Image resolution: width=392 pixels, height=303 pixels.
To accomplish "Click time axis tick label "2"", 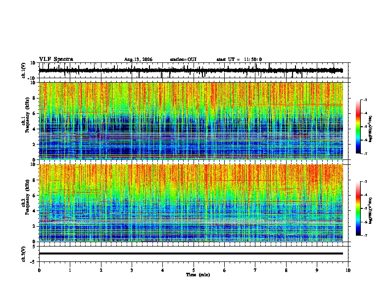I will [101, 270].
